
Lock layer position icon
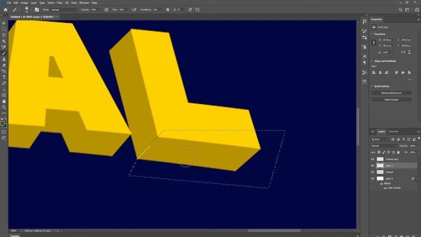click(389, 152)
